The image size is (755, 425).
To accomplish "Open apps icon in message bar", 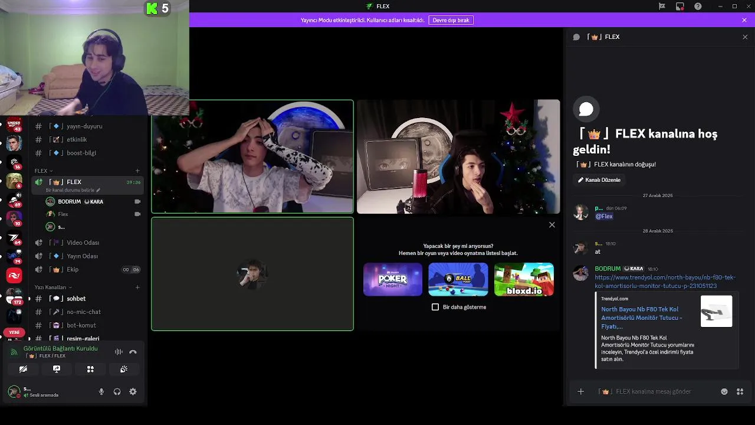I will tap(740, 391).
